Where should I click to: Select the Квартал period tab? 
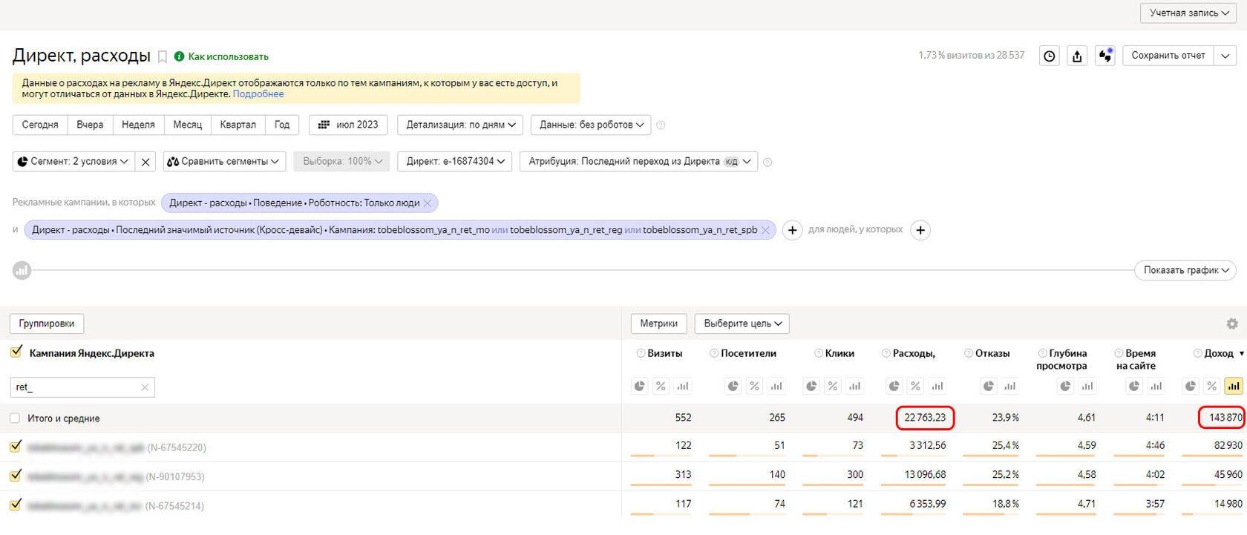pos(238,125)
